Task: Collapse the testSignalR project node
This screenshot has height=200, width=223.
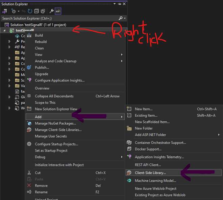Action: 4,31
